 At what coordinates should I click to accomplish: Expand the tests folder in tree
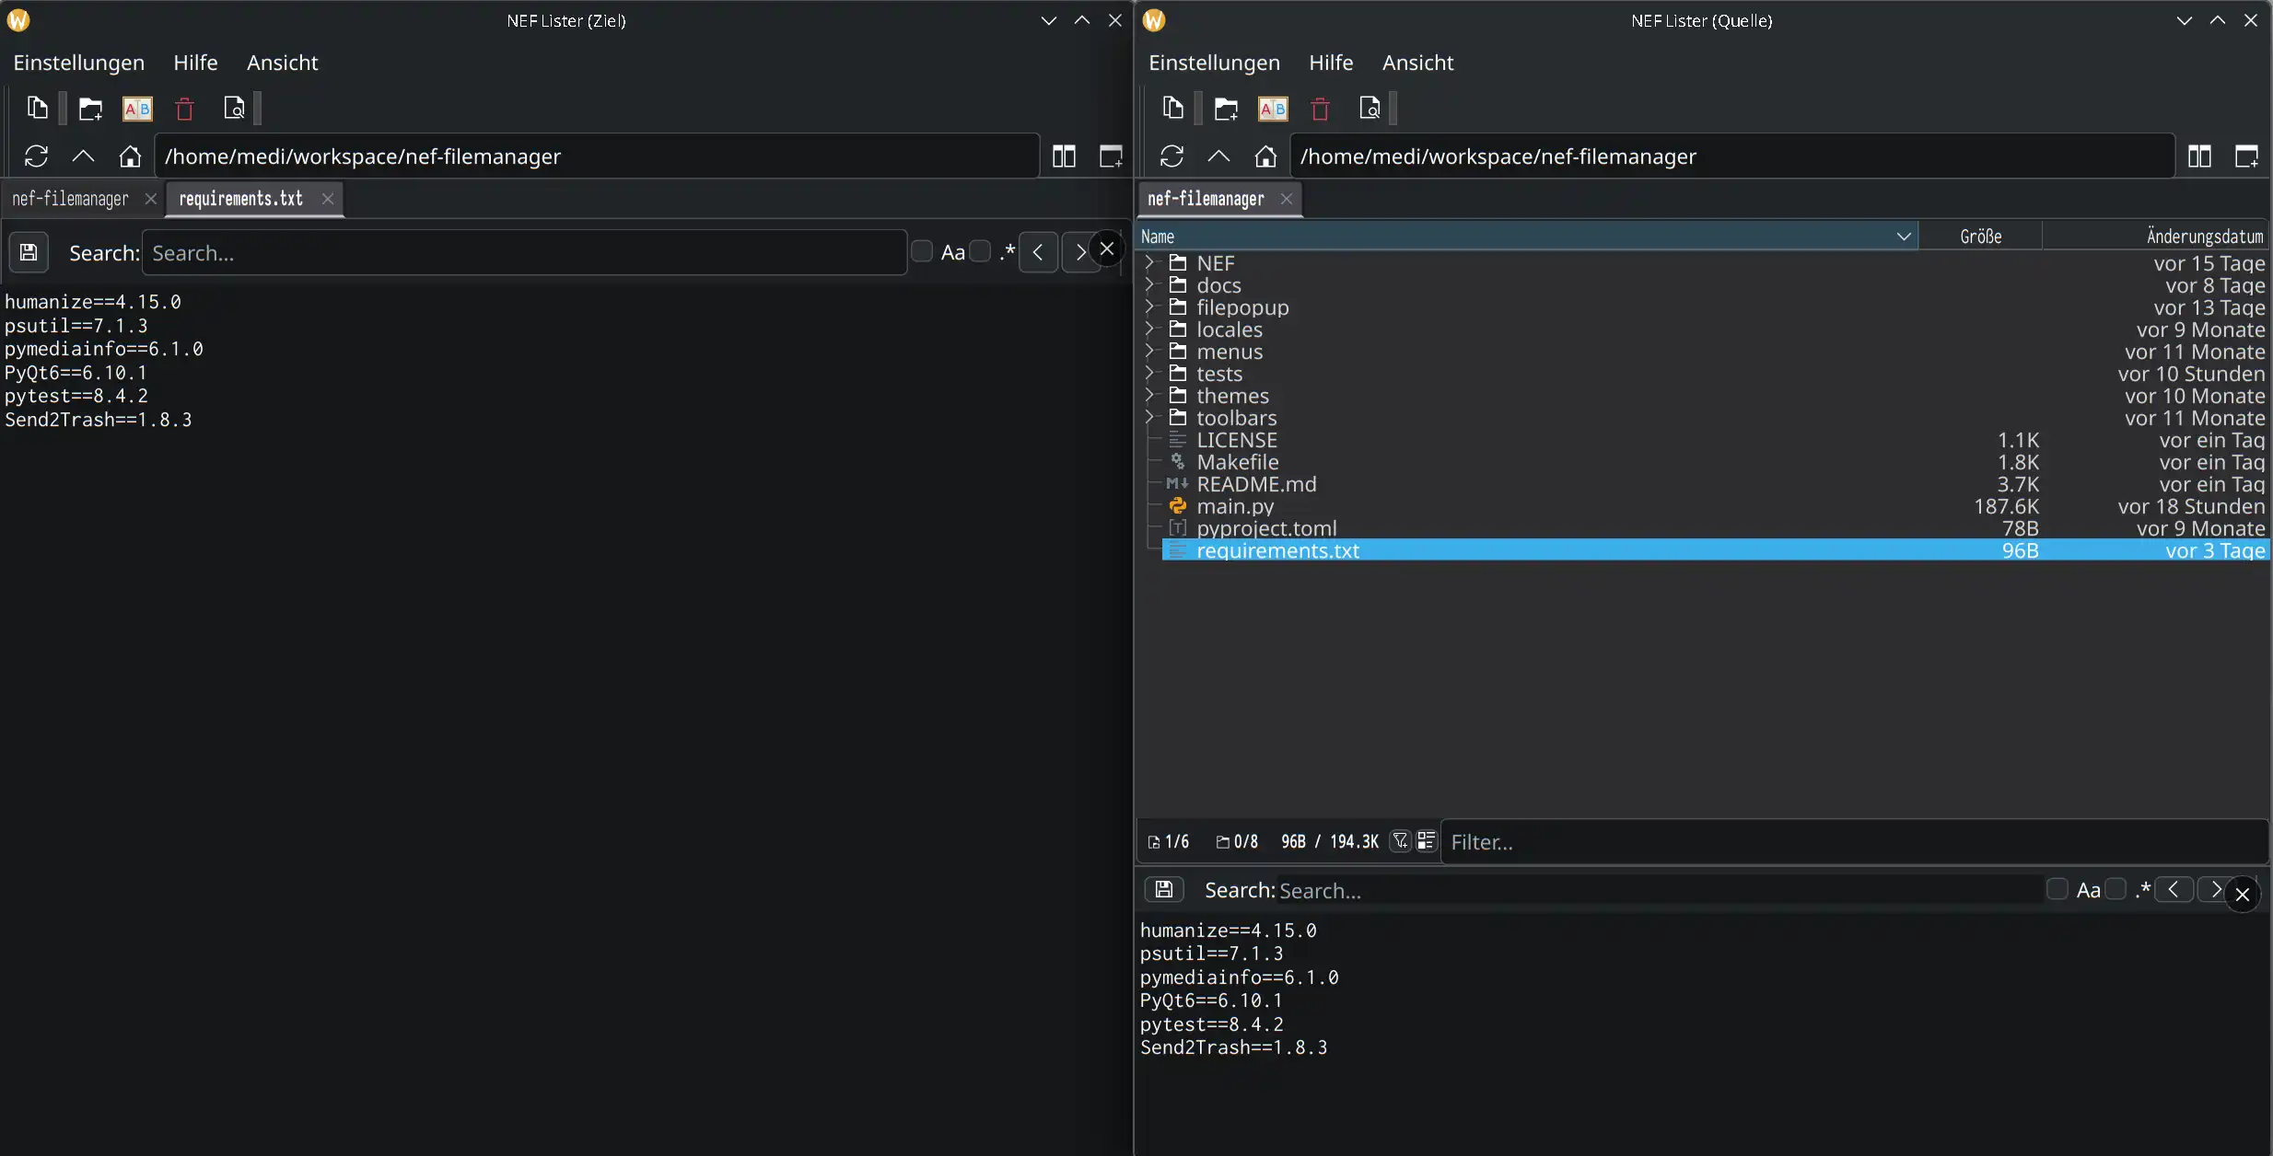[x=1149, y=373]
